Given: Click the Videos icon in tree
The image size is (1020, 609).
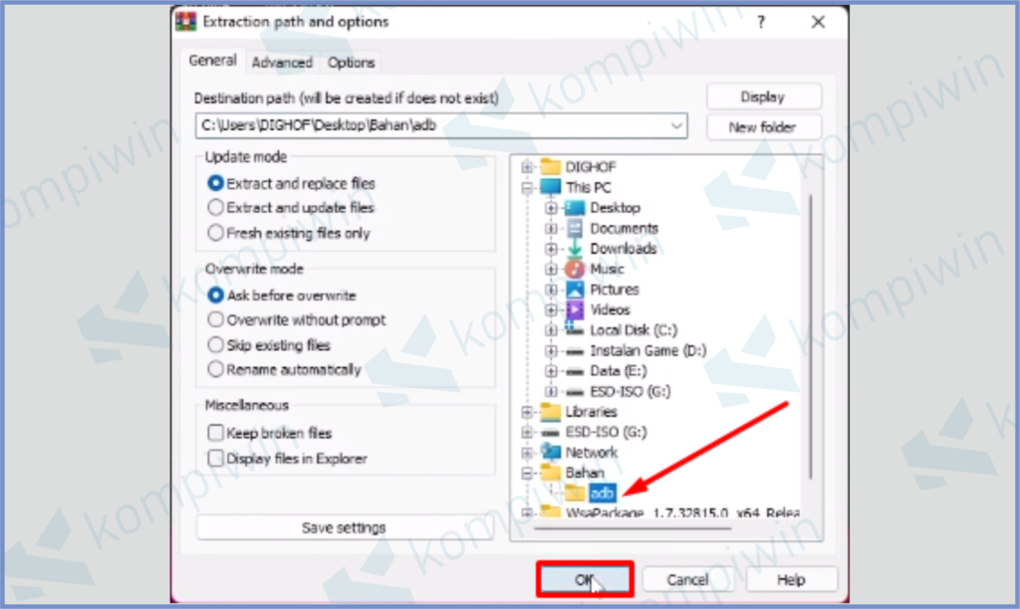Looking at the screenshot, I should (575, 309).
